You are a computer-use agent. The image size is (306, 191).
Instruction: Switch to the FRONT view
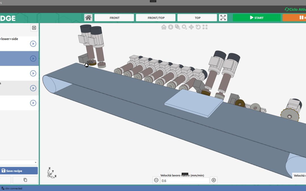click(114, 18)
